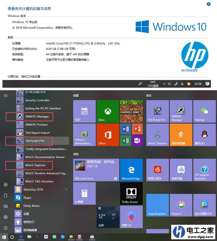Image resolution: width=217 pixels, height=241 pixels.
Task: Open the OneNote small tile
Action: click(137, 140)
